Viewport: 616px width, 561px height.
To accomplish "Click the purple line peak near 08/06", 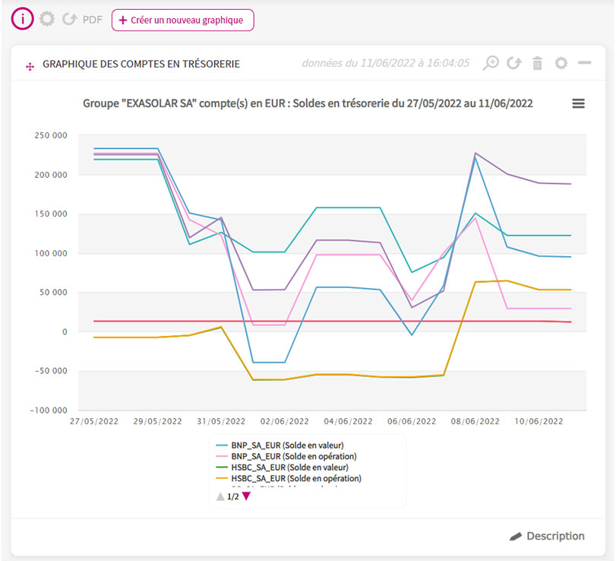I will click(475, 153).
